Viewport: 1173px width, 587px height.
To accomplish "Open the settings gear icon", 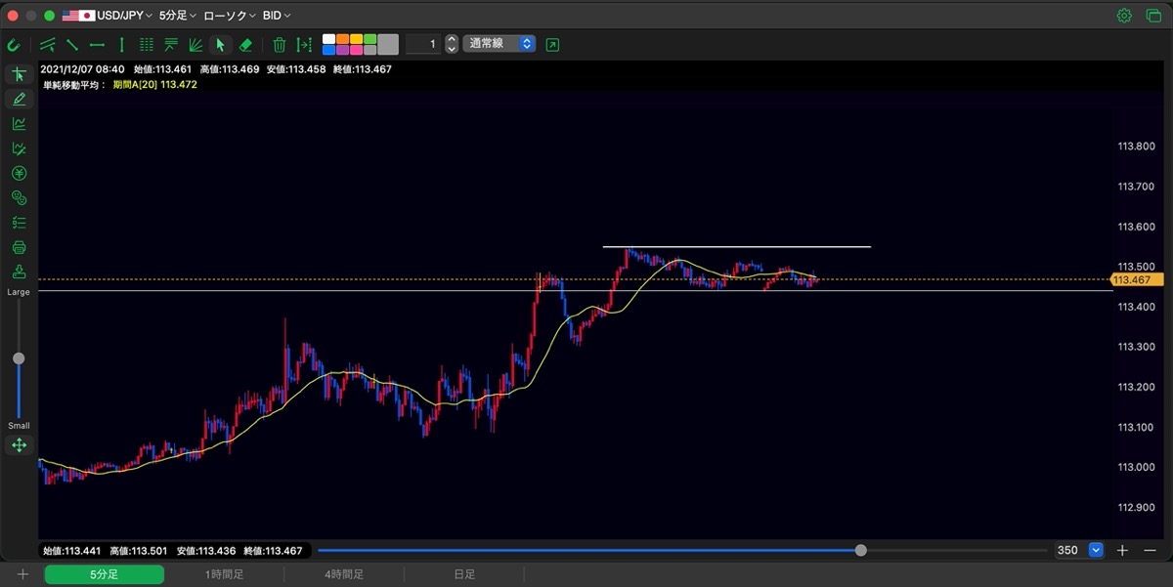I will (1124, 16).
